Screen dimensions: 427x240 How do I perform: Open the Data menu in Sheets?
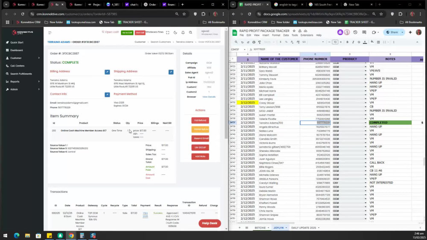[x=286, y=35]
